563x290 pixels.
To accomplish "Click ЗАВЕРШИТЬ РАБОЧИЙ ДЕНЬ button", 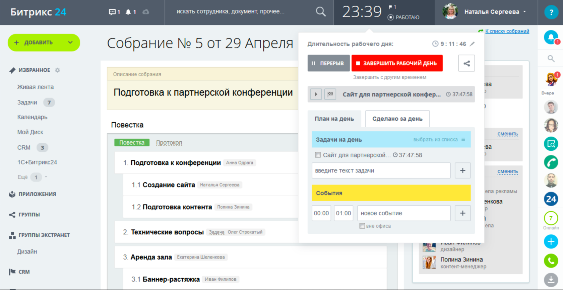I will 397,63.
